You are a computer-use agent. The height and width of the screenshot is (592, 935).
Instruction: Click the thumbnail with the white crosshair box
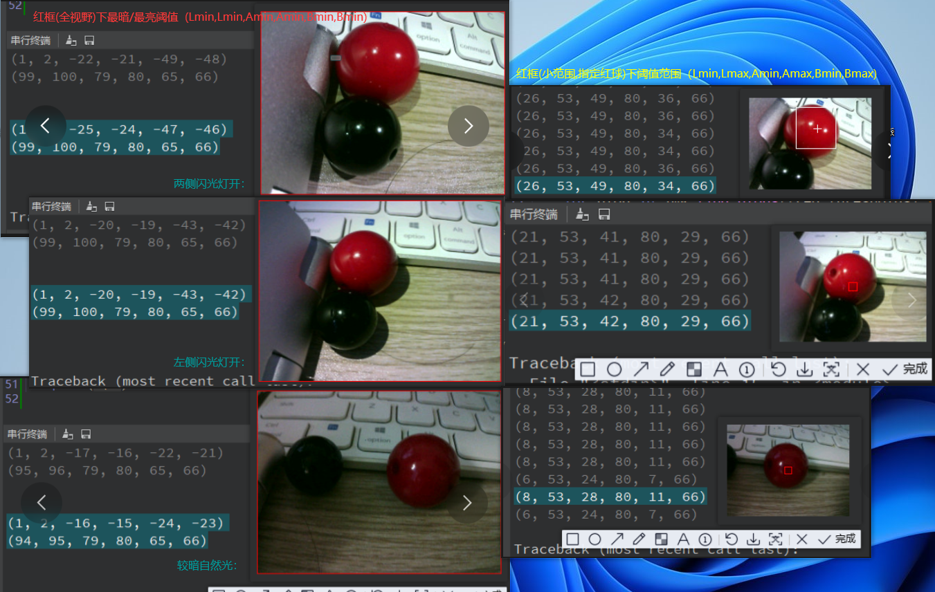[x=810, y=143]
